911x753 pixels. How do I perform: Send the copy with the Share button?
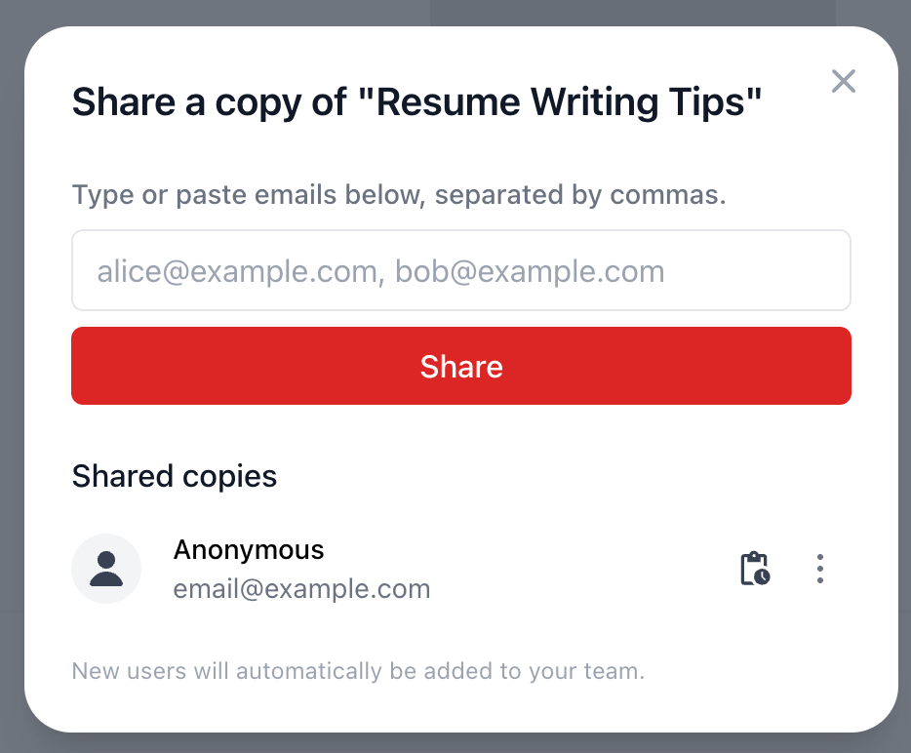(x=461, y=366)
